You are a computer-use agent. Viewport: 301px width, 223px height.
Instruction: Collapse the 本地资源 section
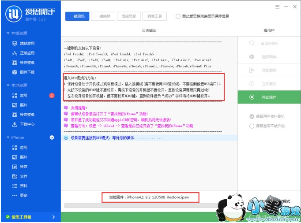coord(8,85)
